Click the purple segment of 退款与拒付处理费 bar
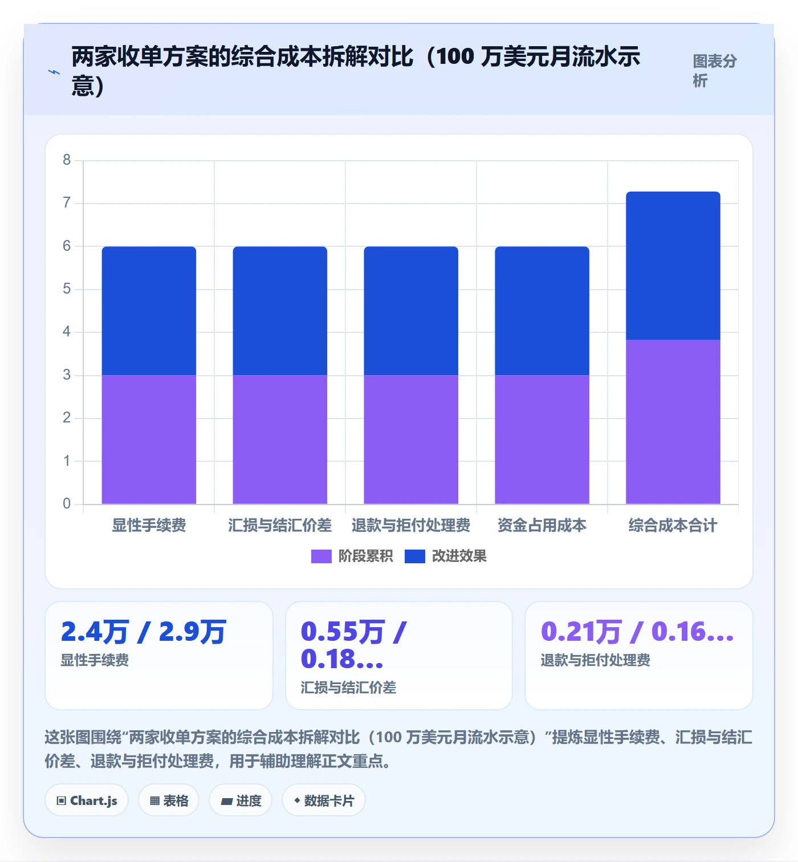This screenshot has width=798, height=862. coord(411,440)
